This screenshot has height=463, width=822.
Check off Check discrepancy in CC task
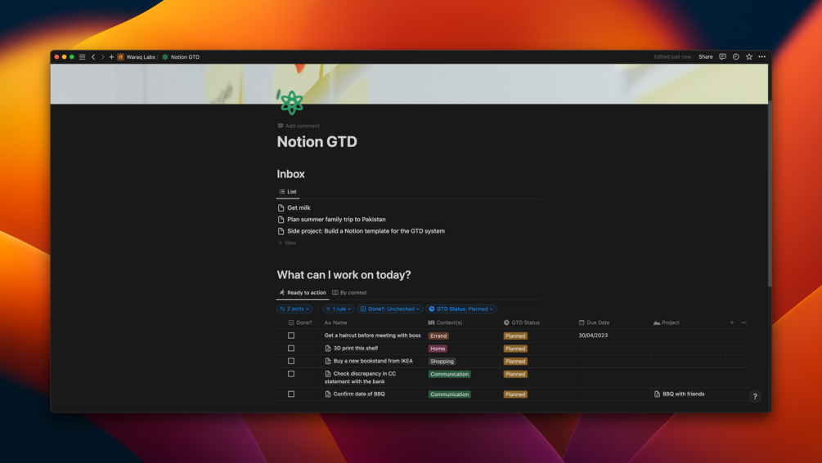pos(291,374)
